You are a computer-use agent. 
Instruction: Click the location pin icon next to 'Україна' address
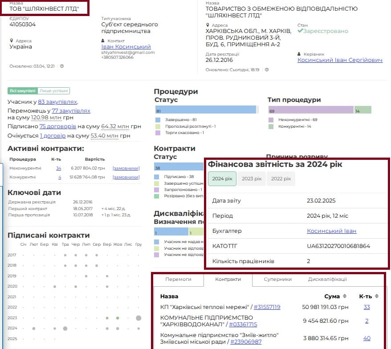12,41
